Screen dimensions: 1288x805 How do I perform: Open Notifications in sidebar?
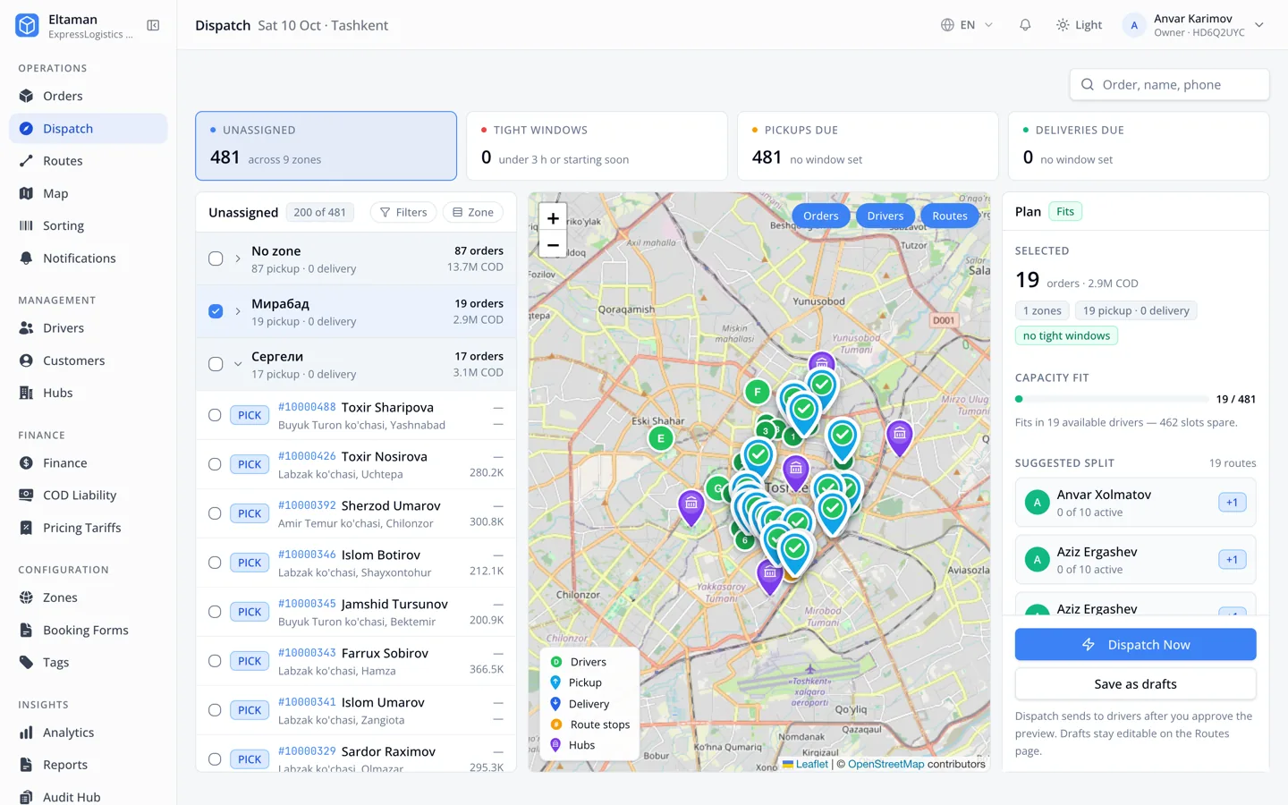tap(89, 258)
